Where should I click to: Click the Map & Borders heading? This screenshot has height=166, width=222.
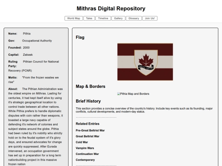90,86
